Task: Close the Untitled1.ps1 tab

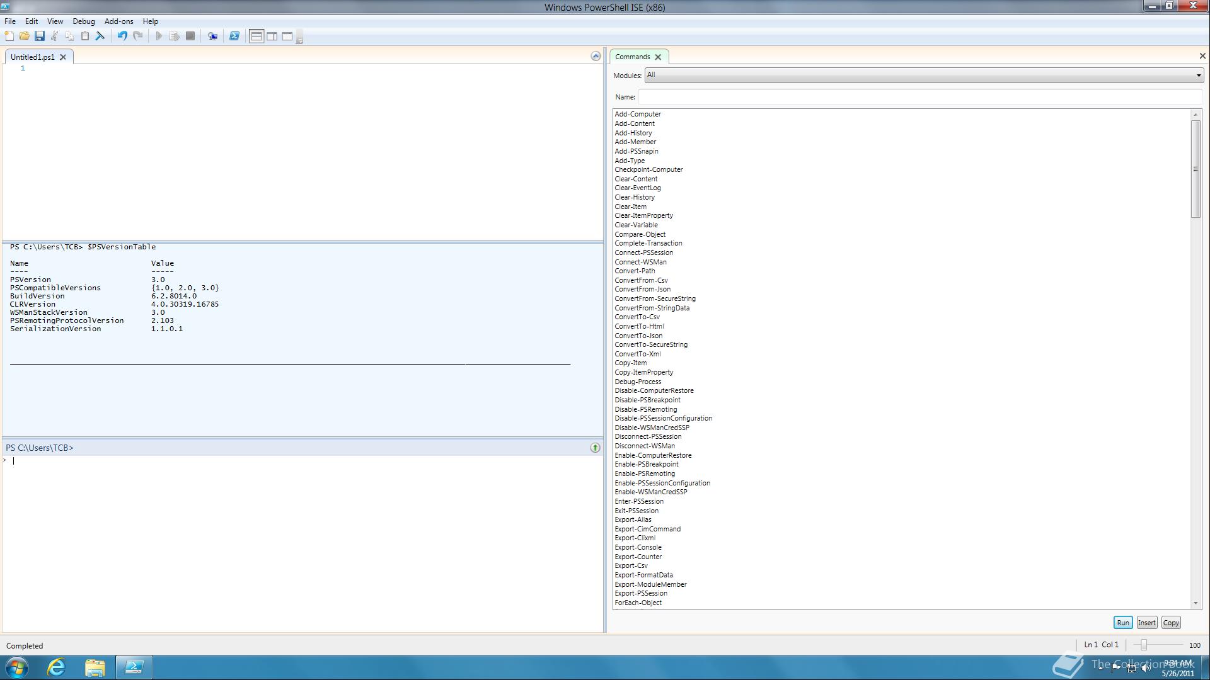Action: [x=63, y=57]
